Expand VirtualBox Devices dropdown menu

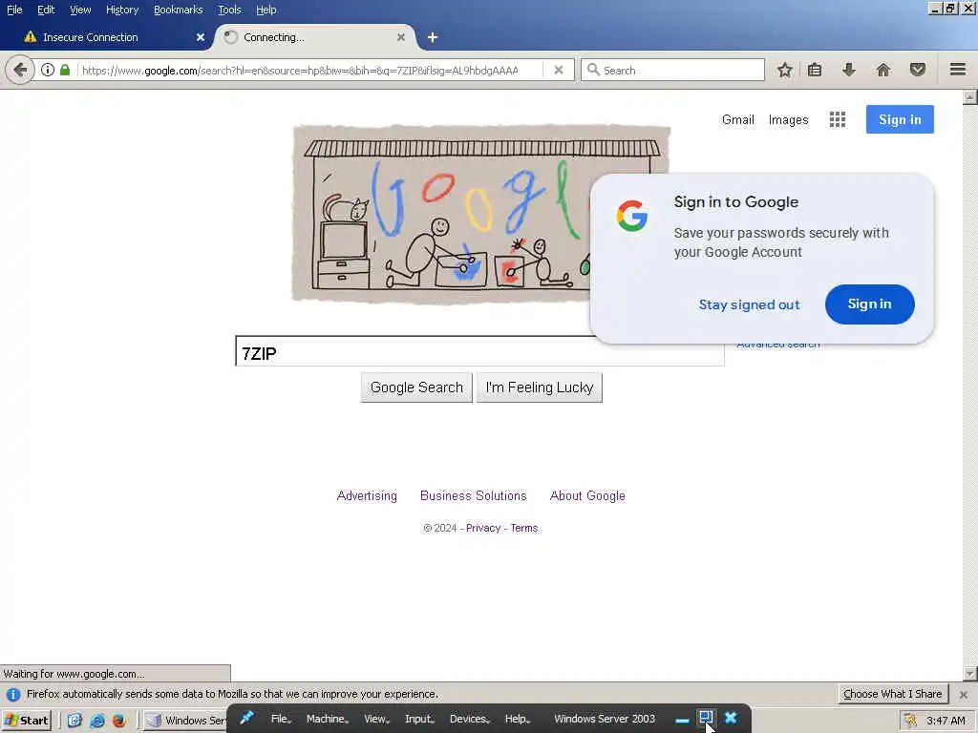point(470,719)
